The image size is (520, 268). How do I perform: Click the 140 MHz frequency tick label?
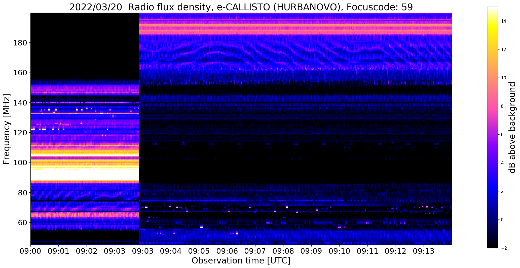pos(20,103)
